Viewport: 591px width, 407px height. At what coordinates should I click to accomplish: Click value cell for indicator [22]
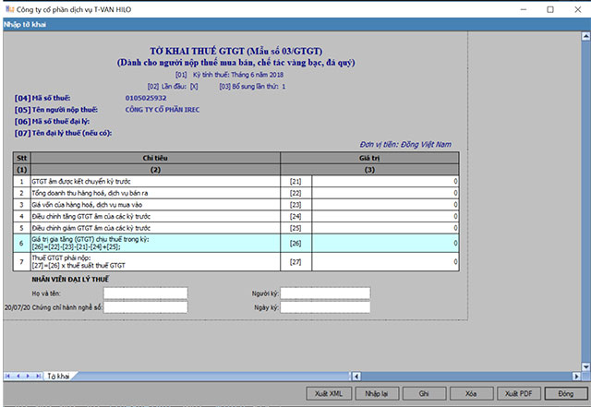coord(385,193)
